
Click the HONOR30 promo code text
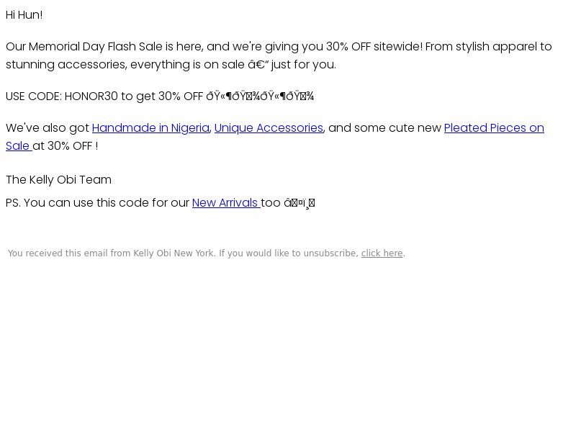91,96
